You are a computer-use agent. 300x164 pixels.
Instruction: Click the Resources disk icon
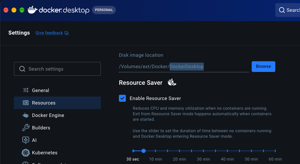[26, 103]
